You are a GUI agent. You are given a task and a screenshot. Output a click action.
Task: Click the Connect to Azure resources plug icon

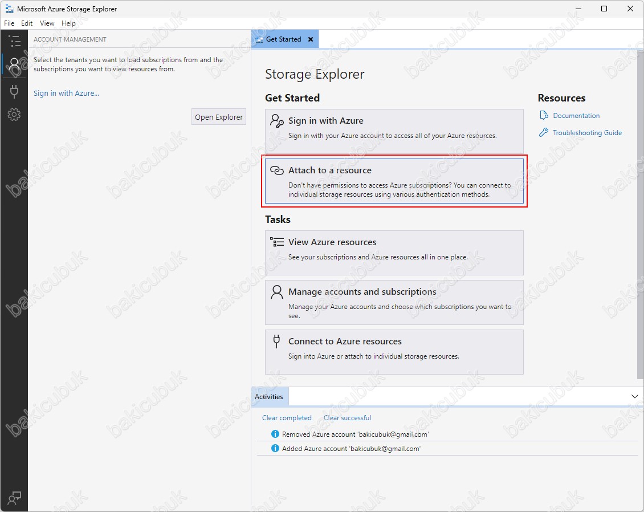pyautogui.click(x=277, y=341)
